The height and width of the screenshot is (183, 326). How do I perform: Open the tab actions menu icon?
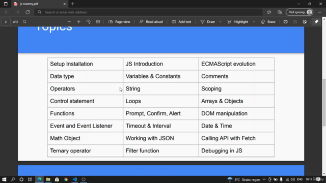click(6, 4)
